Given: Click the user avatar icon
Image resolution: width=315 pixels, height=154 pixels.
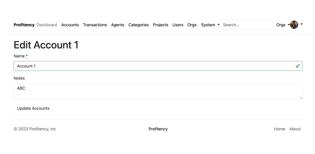Looking at the screenshot, I should tap(294, 25).
